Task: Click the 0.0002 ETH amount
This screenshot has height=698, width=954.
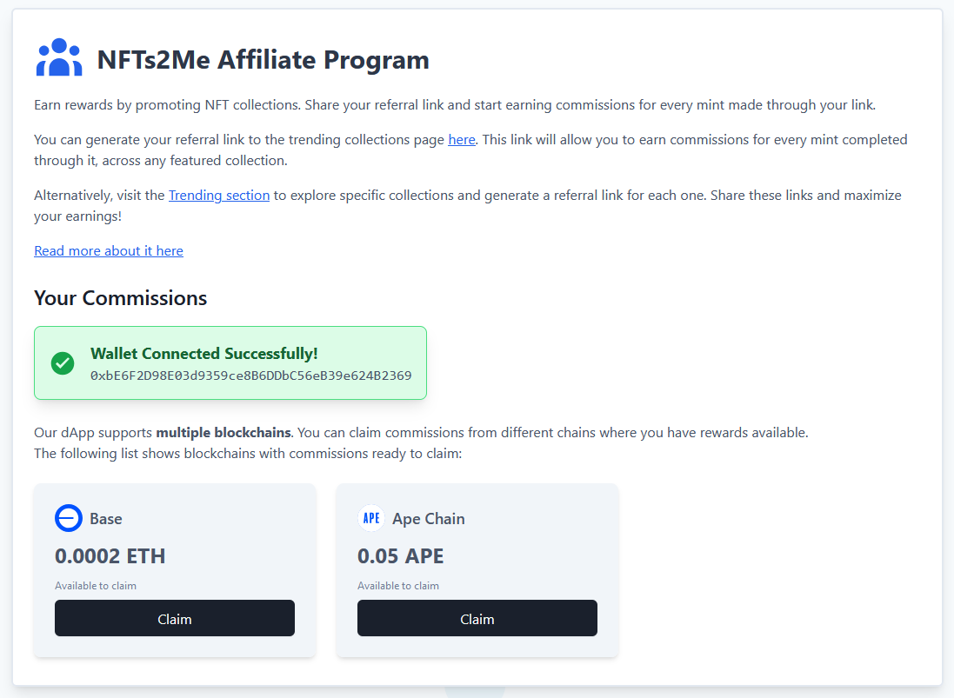Action: pyautogui.click(x=110, y=555)
